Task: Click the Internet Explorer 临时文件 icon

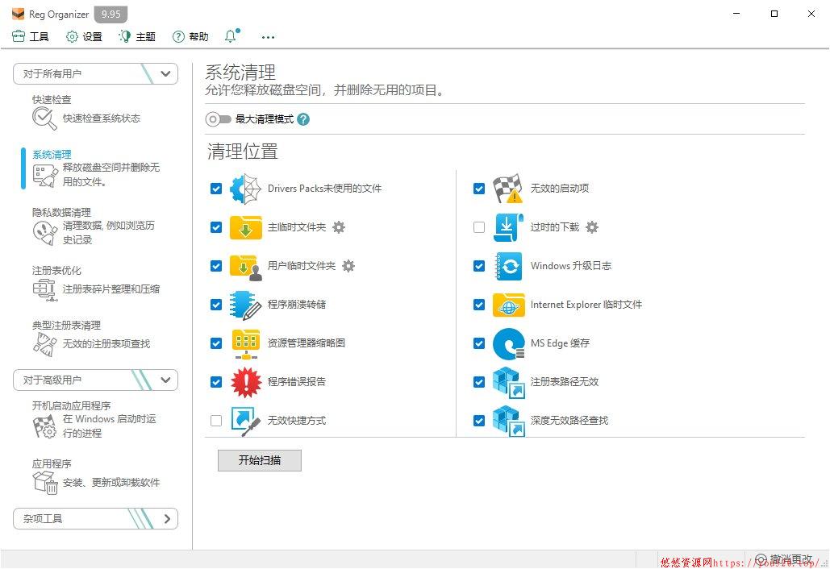Action: pos(508,305)
